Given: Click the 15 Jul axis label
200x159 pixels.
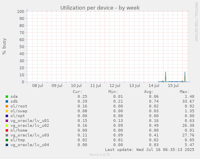Looking at the screenshot, I should pyautogui.click(x=173, y=86).
